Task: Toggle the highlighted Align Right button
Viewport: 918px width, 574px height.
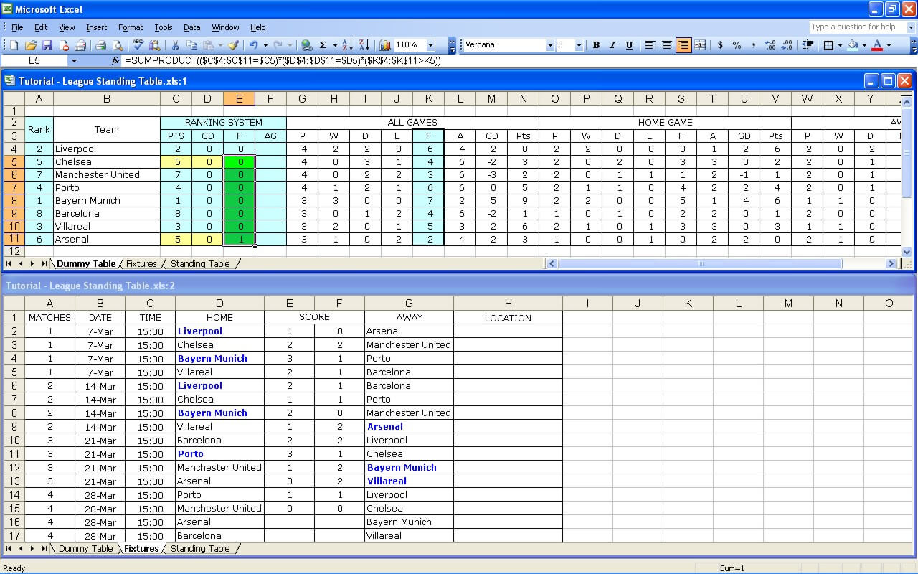Action: coord(683,45)
